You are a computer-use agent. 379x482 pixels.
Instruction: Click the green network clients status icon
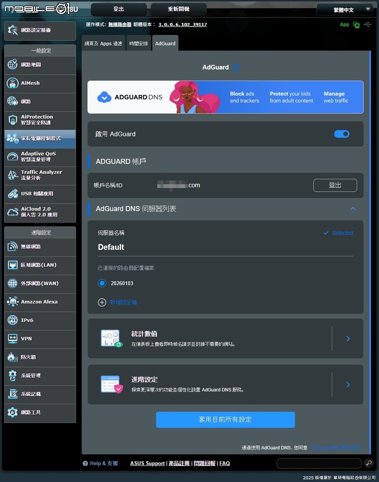tap(356, 25)
